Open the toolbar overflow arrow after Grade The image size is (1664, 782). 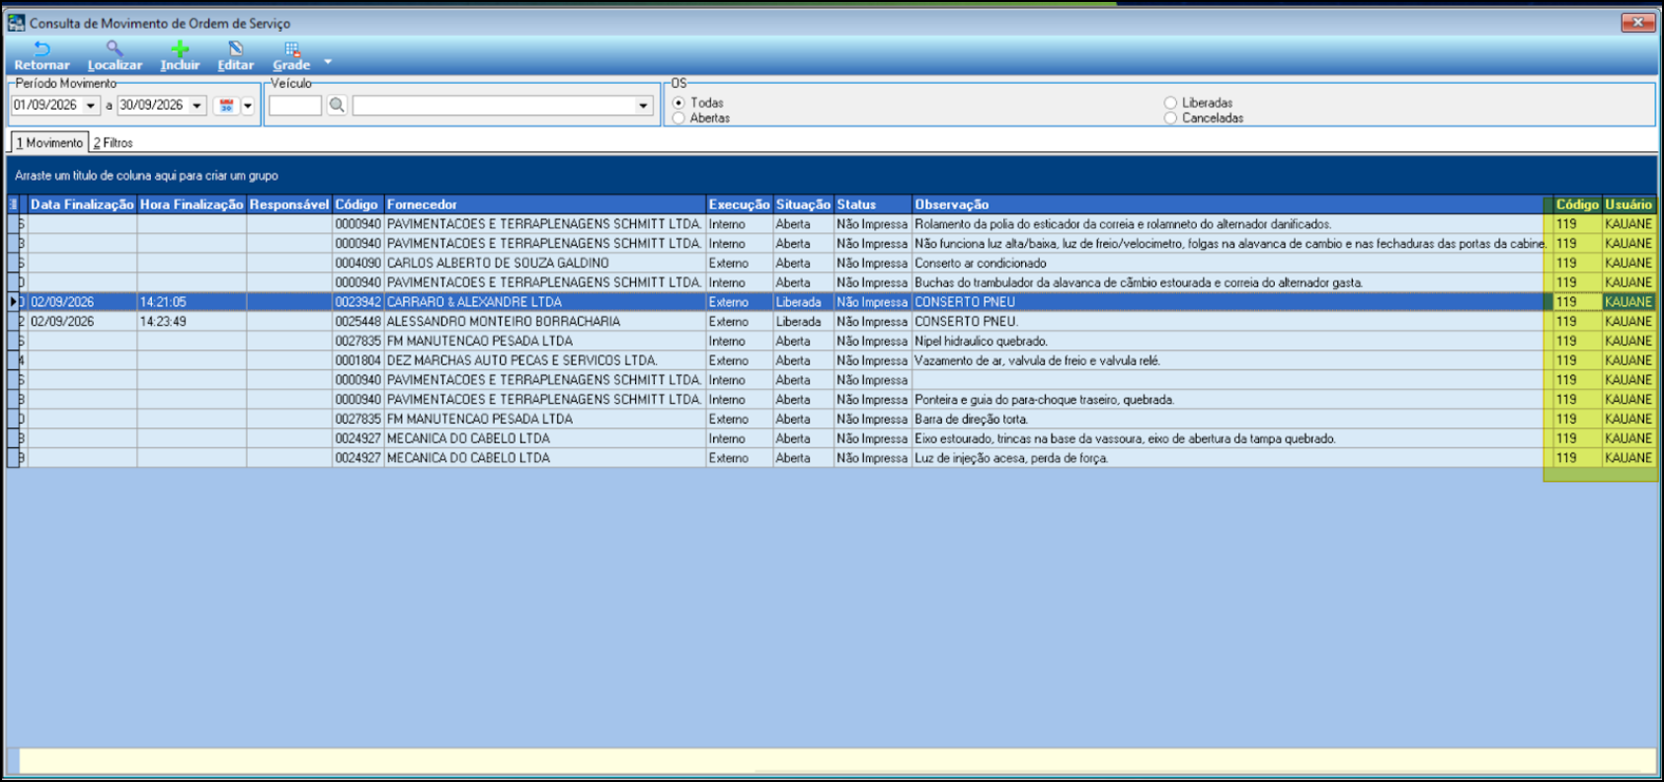tap(328, 62)
